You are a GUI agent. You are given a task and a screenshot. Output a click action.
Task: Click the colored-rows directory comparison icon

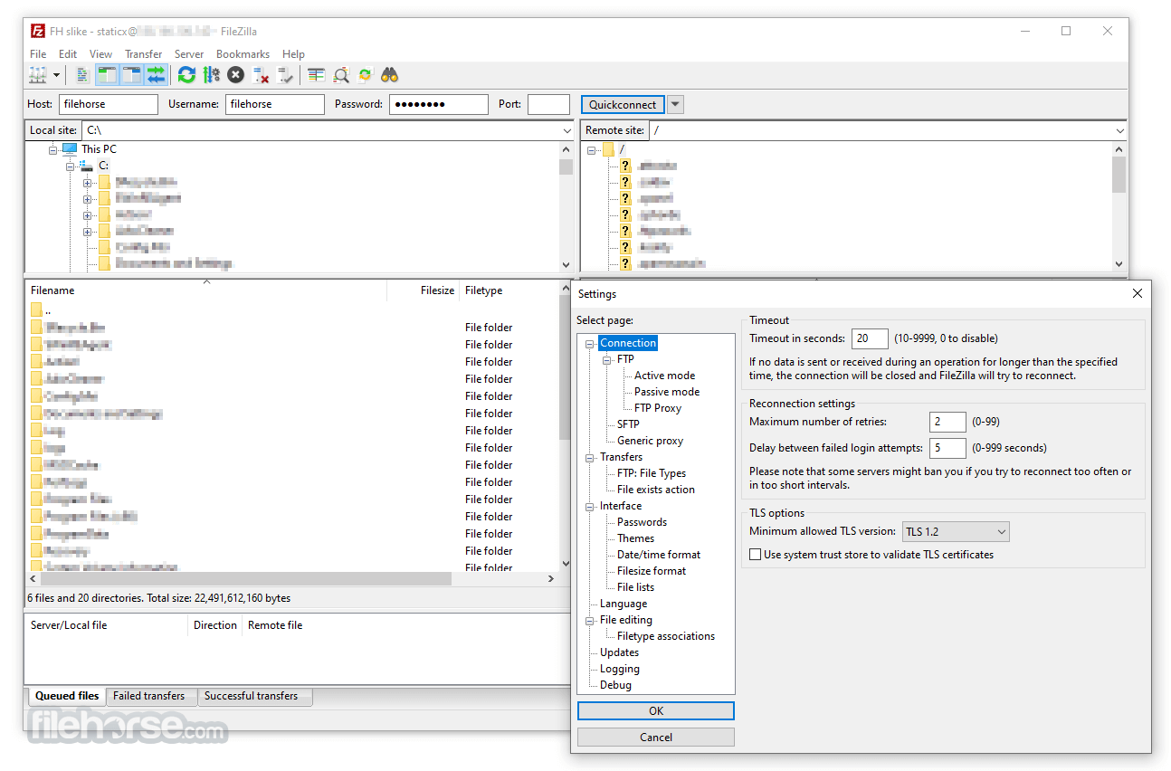click(316, 75)
